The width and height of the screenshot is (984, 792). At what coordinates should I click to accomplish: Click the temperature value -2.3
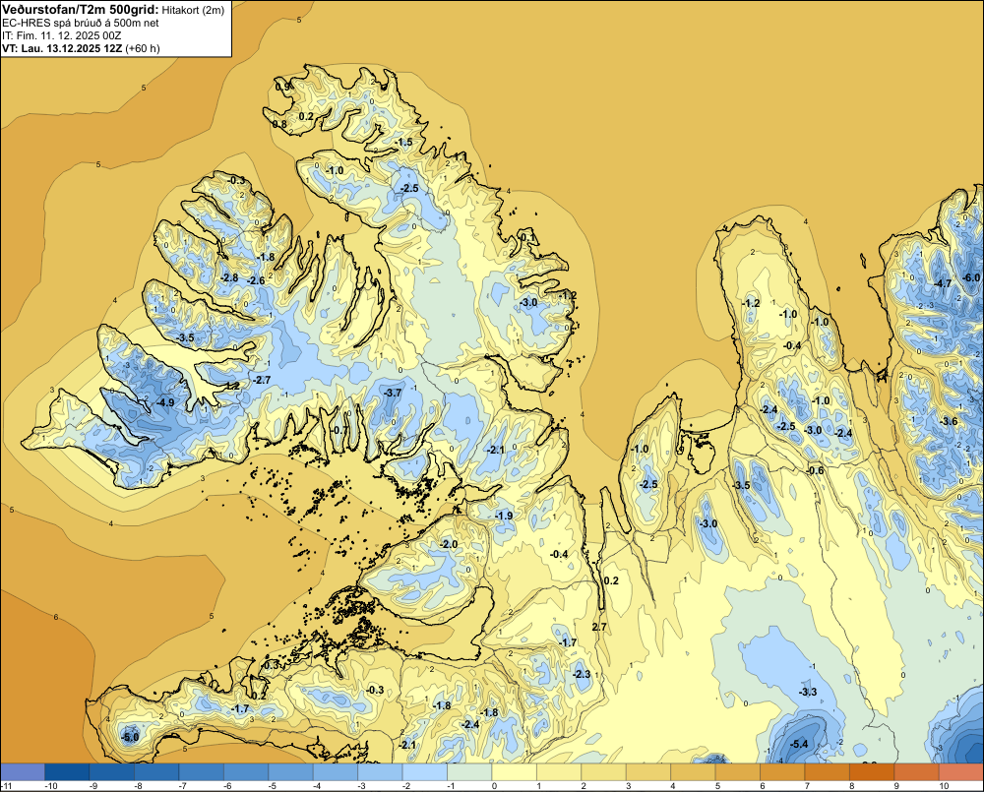click(582, 674)
